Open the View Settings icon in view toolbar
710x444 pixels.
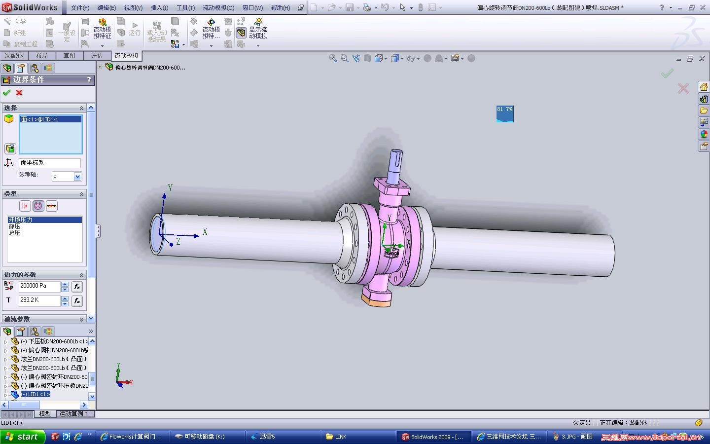455,58
